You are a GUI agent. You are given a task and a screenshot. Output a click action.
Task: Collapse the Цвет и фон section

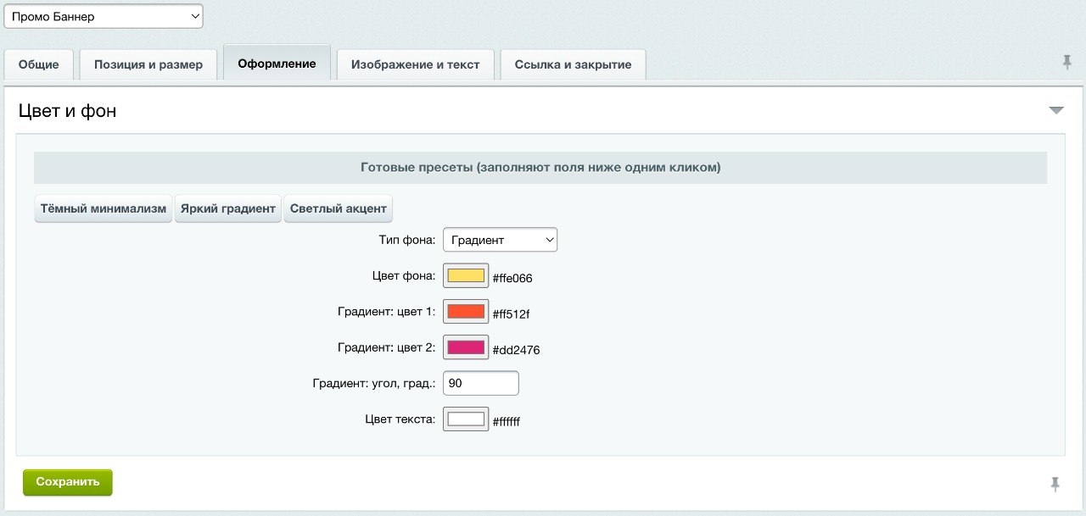click(x=1055, y=111)
